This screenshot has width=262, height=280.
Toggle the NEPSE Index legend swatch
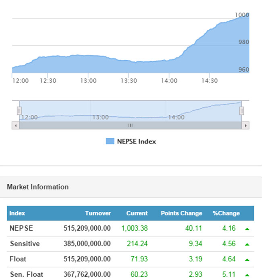tap(110, 141)
